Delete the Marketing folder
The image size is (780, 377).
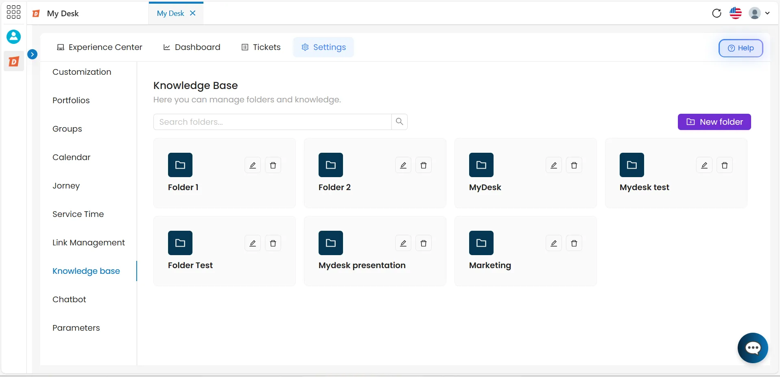[574, 243]
